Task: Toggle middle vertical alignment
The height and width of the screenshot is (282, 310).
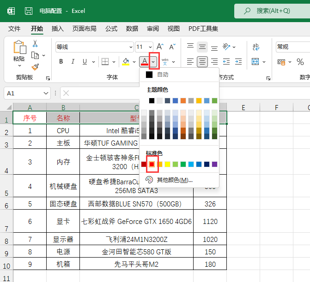Action: 202,47
